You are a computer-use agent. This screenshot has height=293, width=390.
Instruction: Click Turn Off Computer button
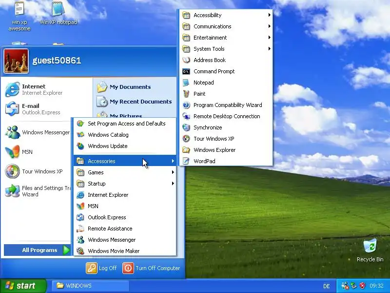tap(151, 268)
